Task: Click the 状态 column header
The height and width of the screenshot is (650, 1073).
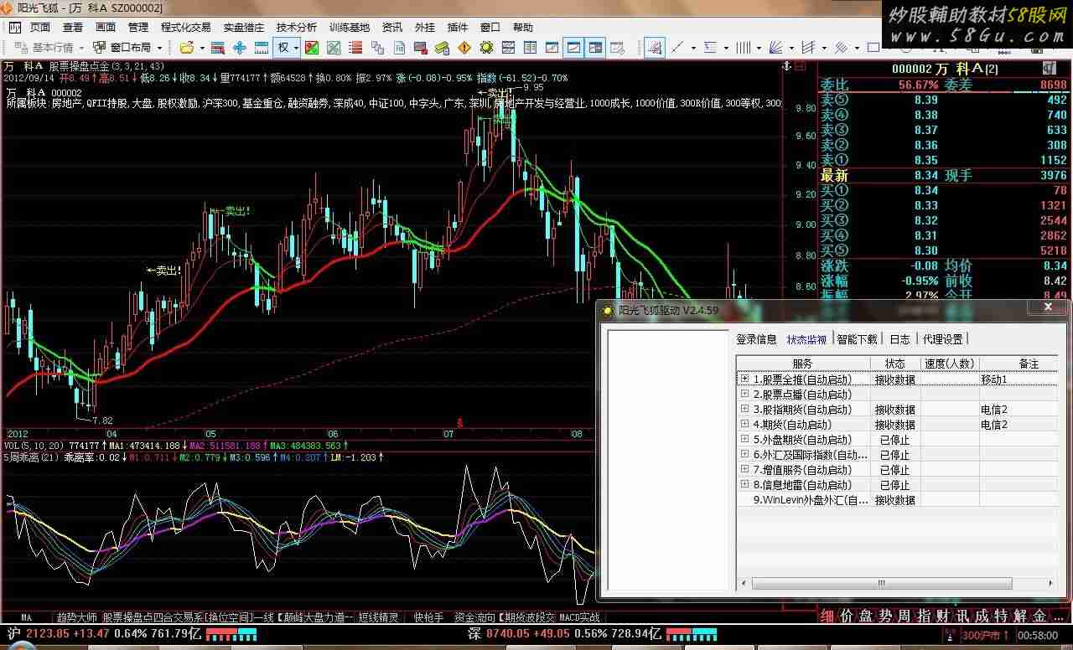Action: (894, 364)
